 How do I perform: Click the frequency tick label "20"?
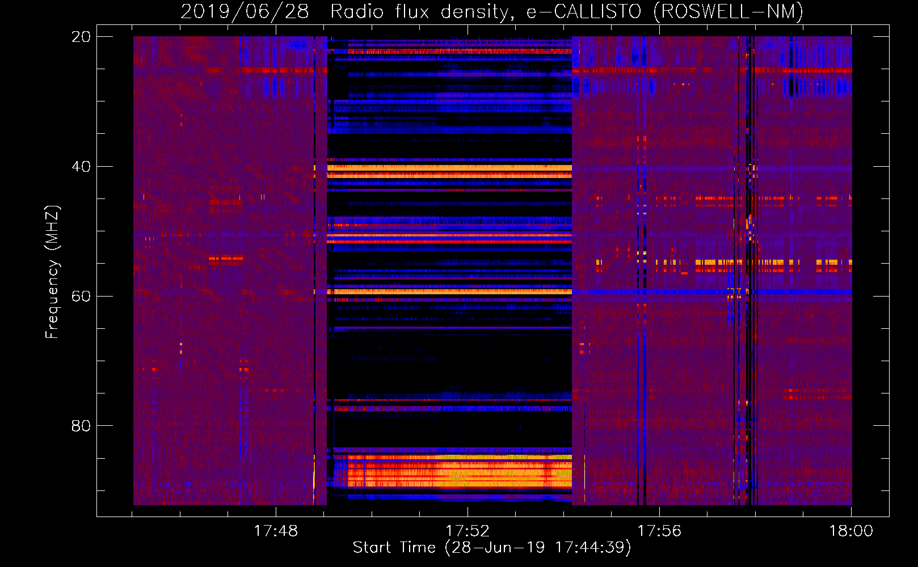point(81,37)
